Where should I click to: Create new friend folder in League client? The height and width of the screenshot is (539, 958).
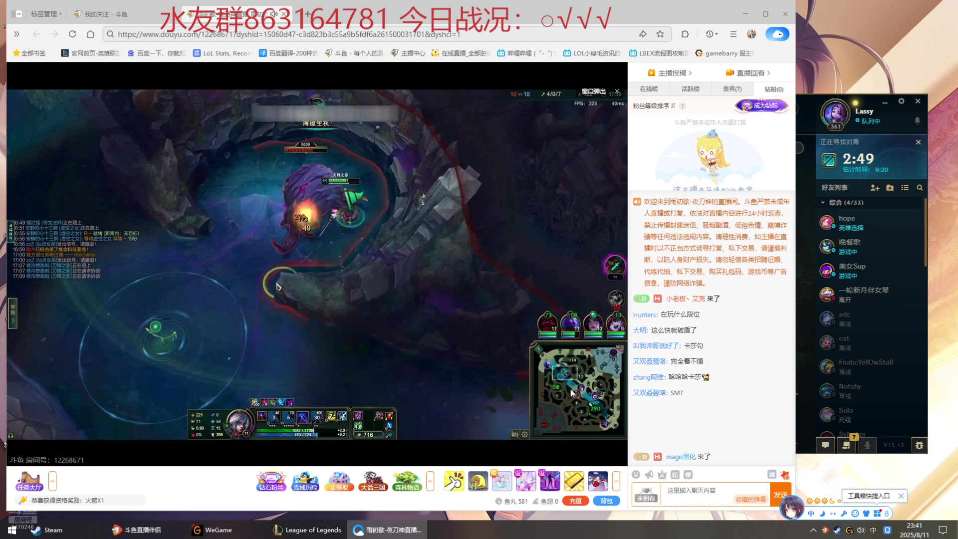[x=890, y=188]
